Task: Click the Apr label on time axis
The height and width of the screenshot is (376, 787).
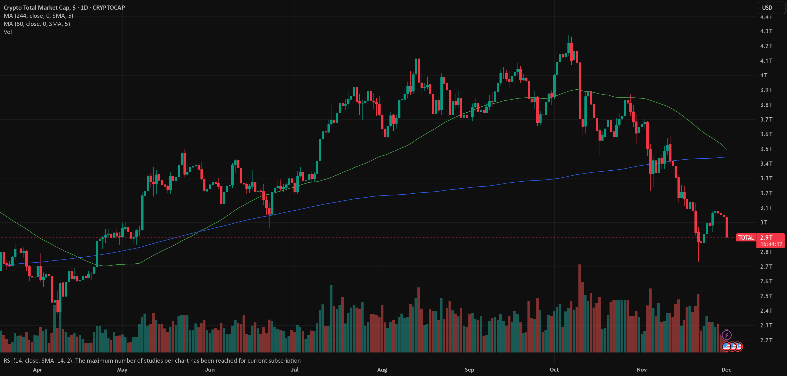Action: click(x=37, y=369)
